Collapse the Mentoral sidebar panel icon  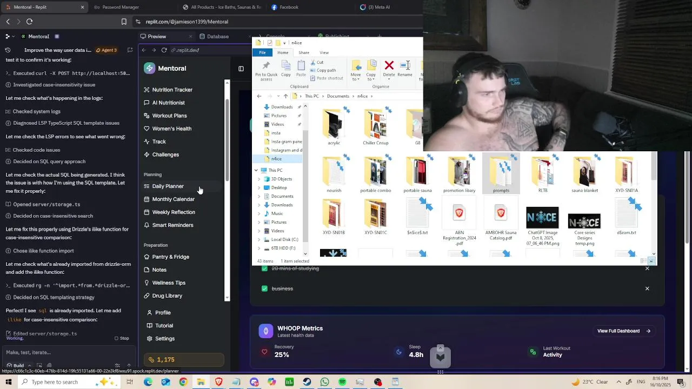pos(241,69)
